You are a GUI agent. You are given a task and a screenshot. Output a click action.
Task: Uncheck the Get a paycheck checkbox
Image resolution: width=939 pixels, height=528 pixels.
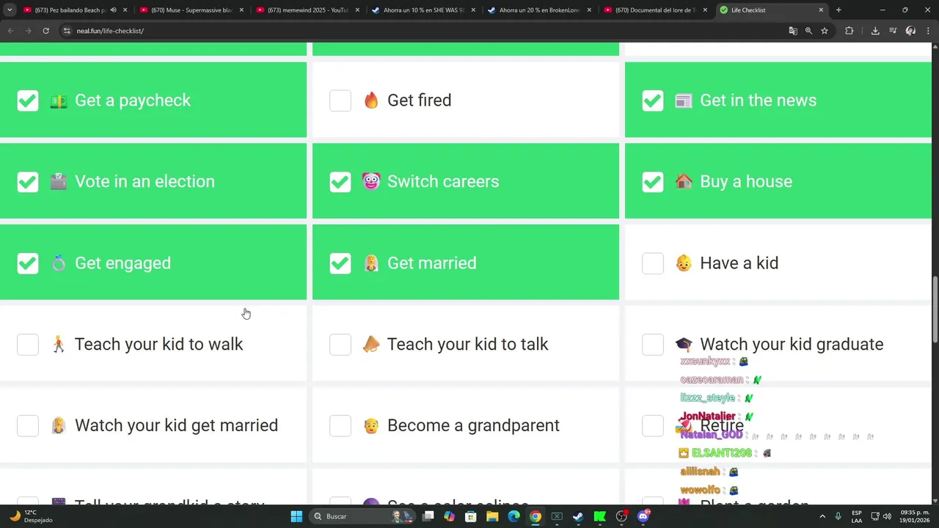[x=28, y=100]
